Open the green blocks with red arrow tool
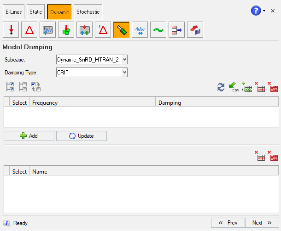Image resolution: width=281 pixels, height=231 pixels. click(66, 30)
